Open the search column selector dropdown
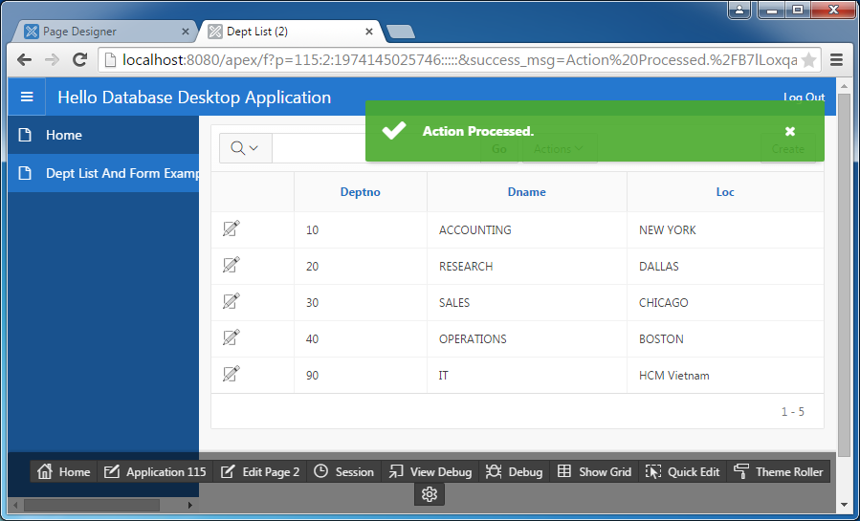860x521 pixels. tap(245, 148)
